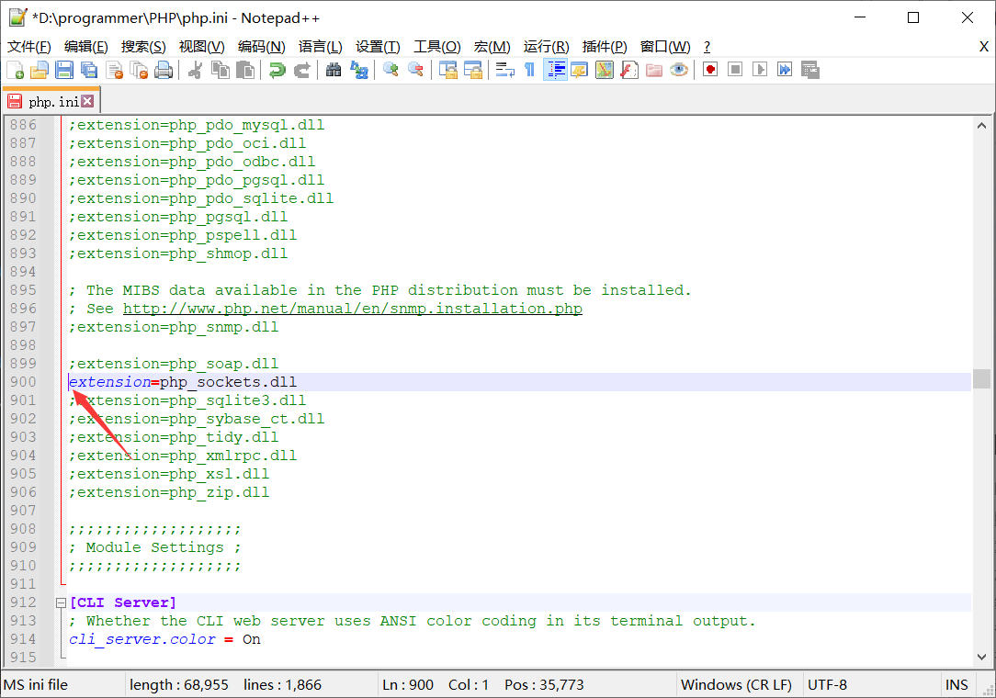Viewport: 996px width, 698px height.
Task: Toggle Show All Characters display
Action: click(x=528, y=70)
